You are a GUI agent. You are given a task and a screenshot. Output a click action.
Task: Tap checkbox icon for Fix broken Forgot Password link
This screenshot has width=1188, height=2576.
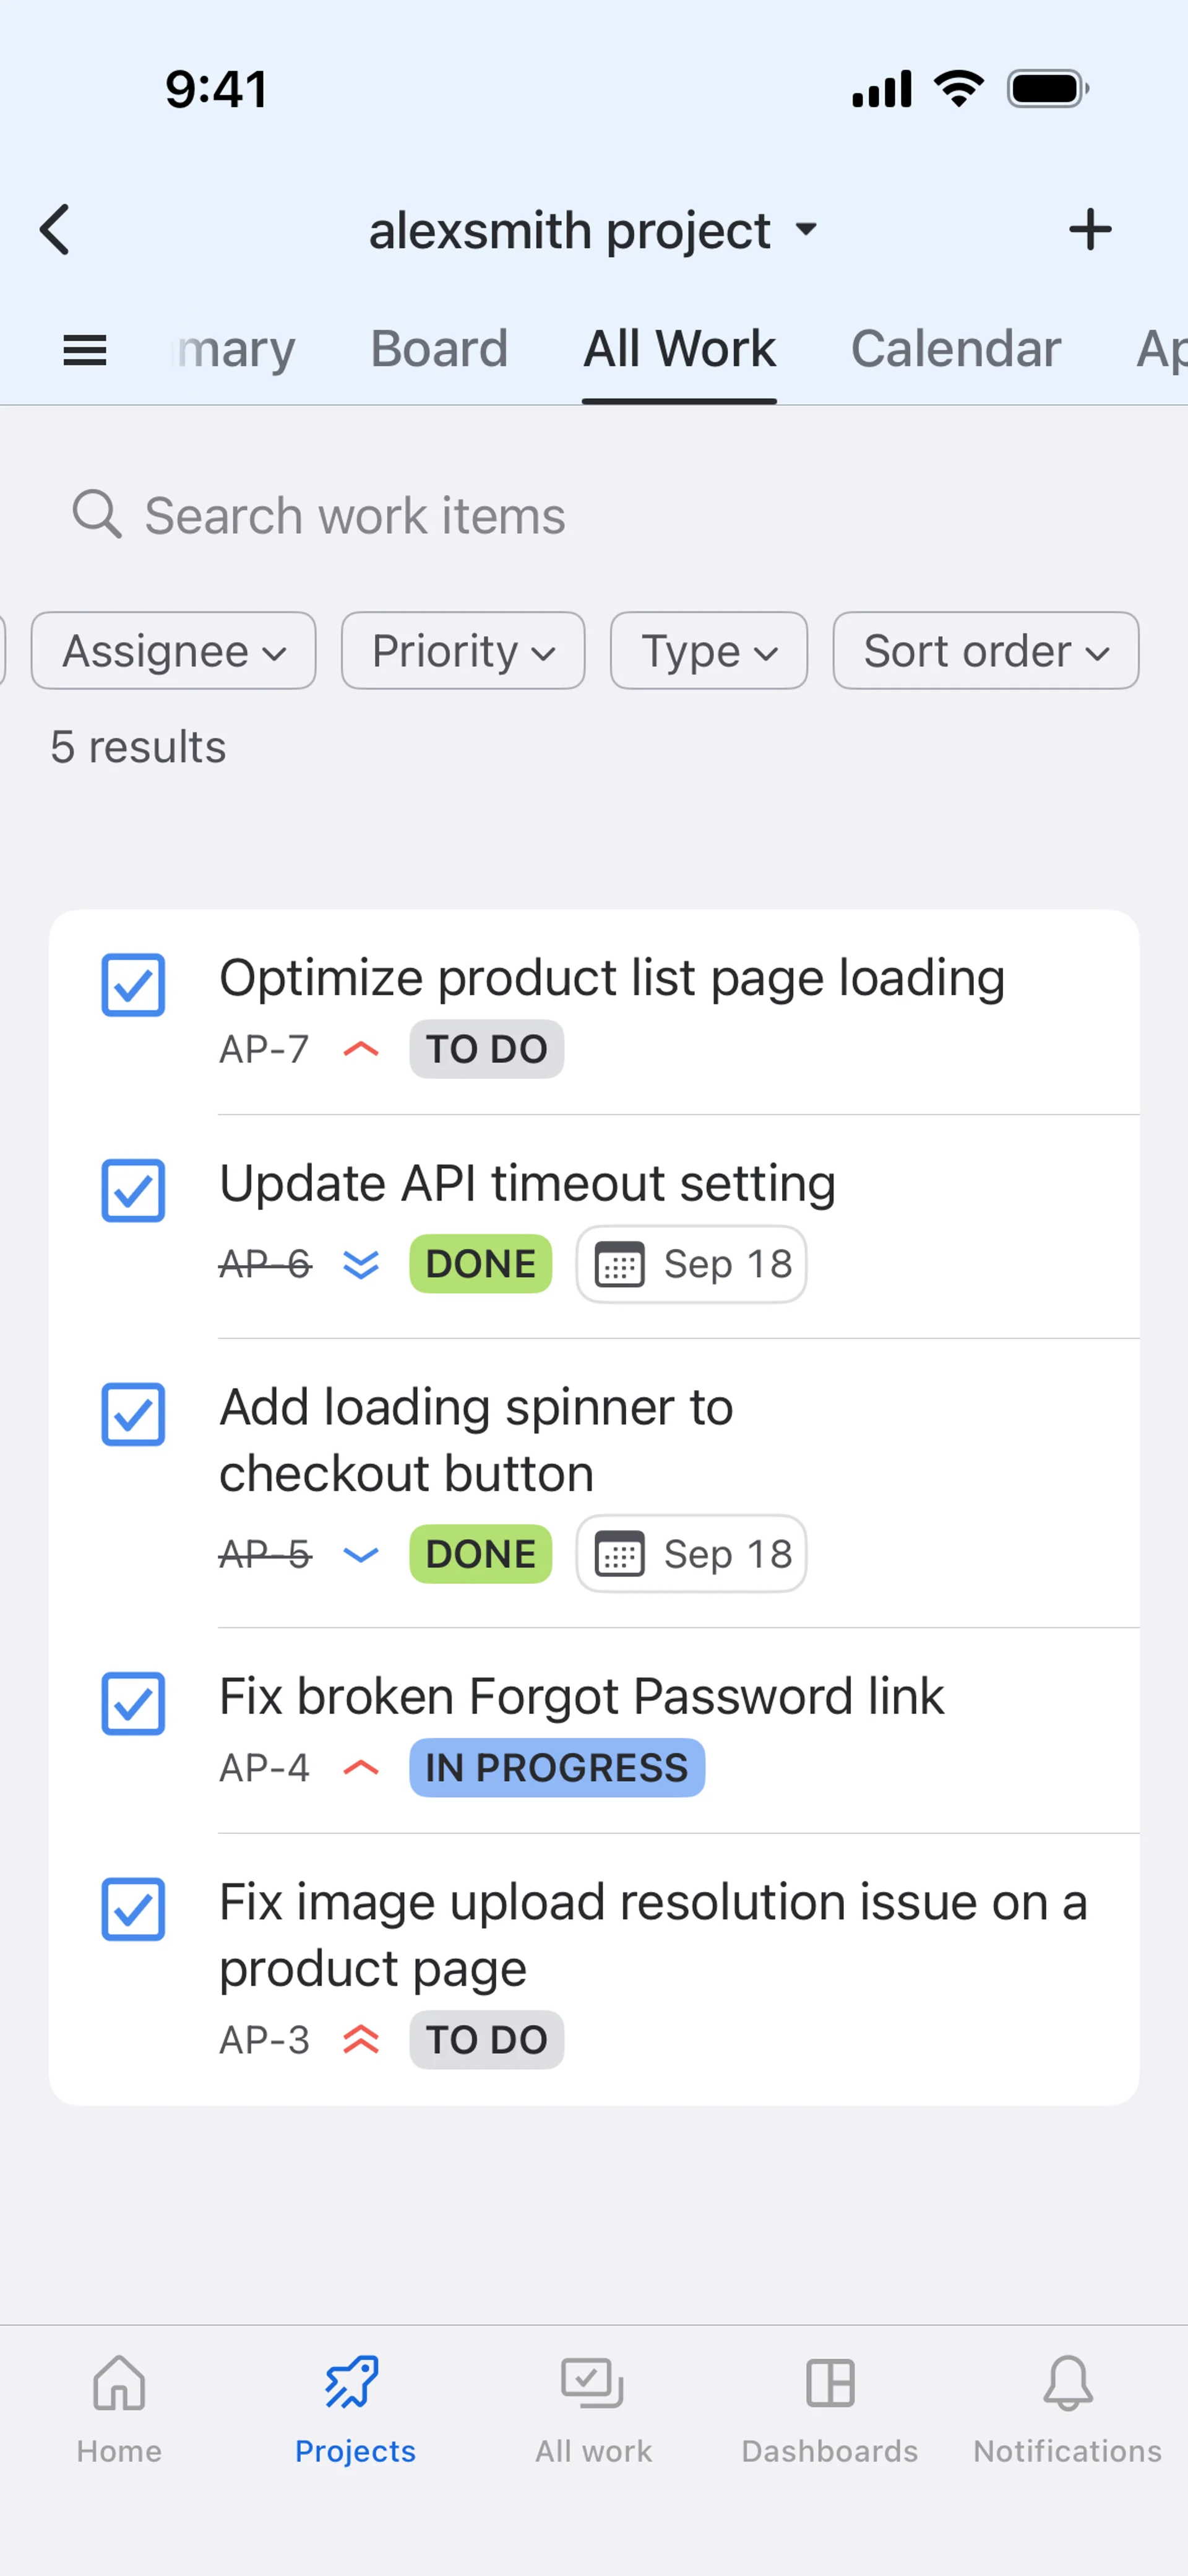coord(133,1703)
